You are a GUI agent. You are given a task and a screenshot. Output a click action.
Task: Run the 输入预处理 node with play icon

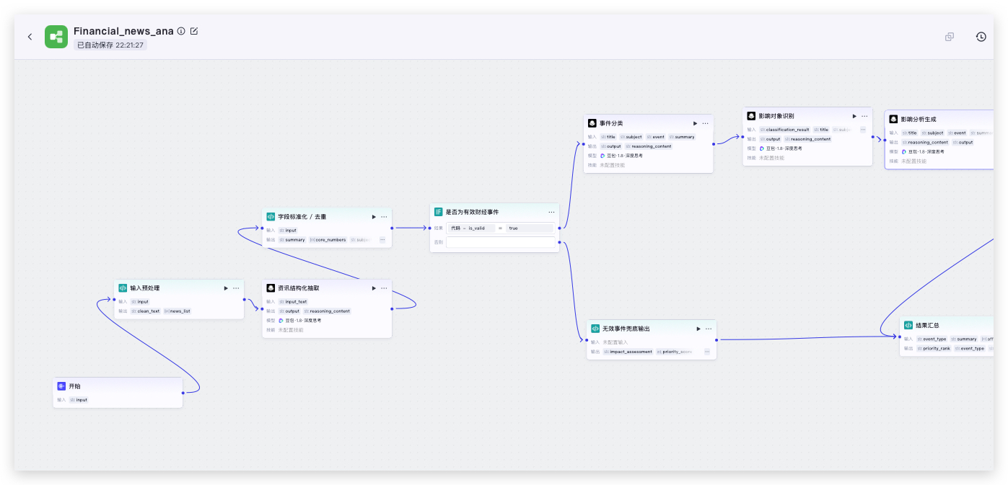(x=226, y=288)
